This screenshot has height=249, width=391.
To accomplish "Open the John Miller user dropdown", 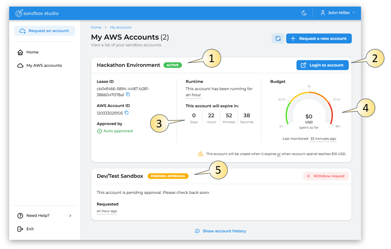I will pyautogui.click(x=338, y=13).
